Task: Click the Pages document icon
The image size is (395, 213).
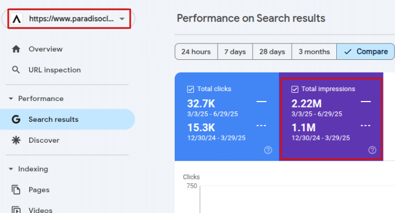Action: click(16, 189)
